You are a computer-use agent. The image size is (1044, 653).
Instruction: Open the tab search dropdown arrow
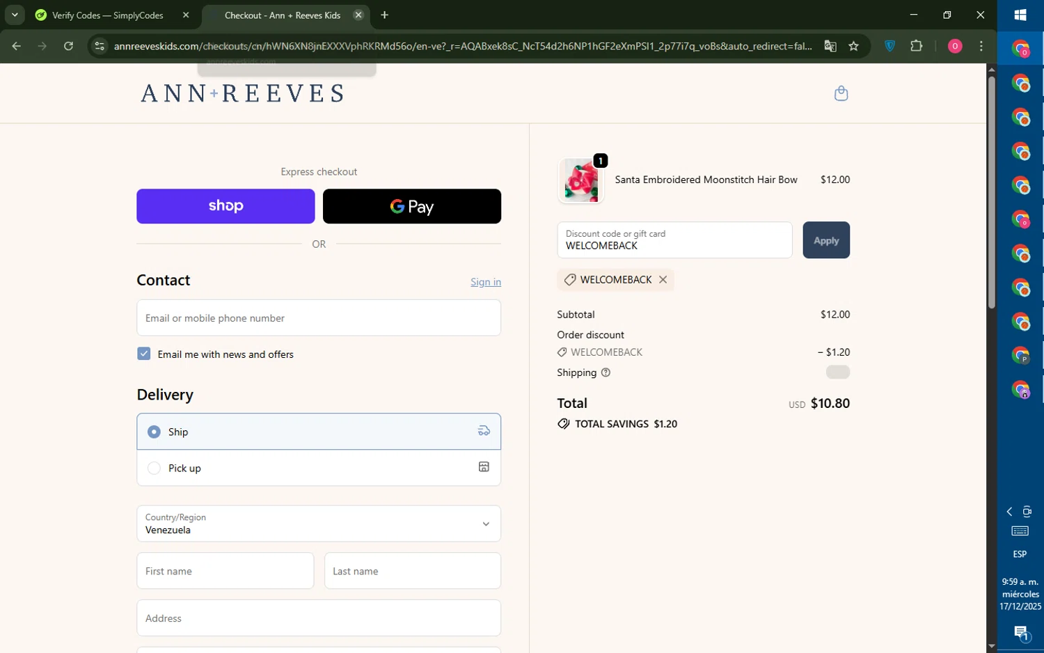click(x=15, y=15)
